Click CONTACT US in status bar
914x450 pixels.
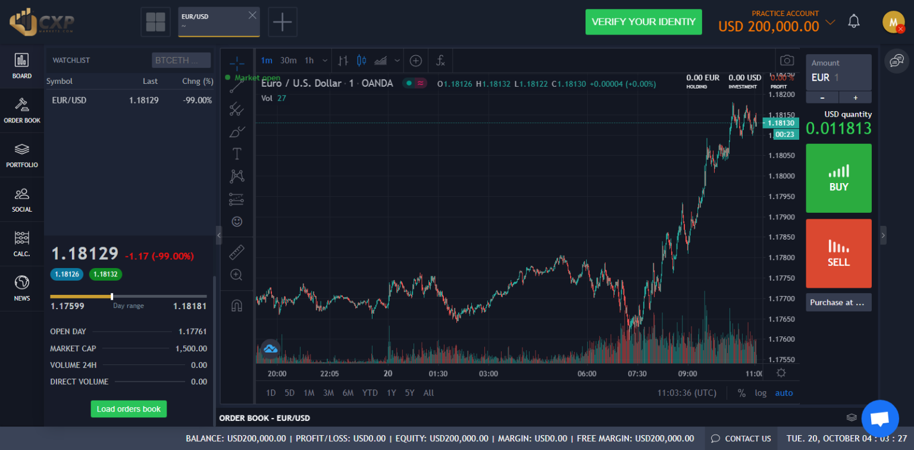[741, 439]
